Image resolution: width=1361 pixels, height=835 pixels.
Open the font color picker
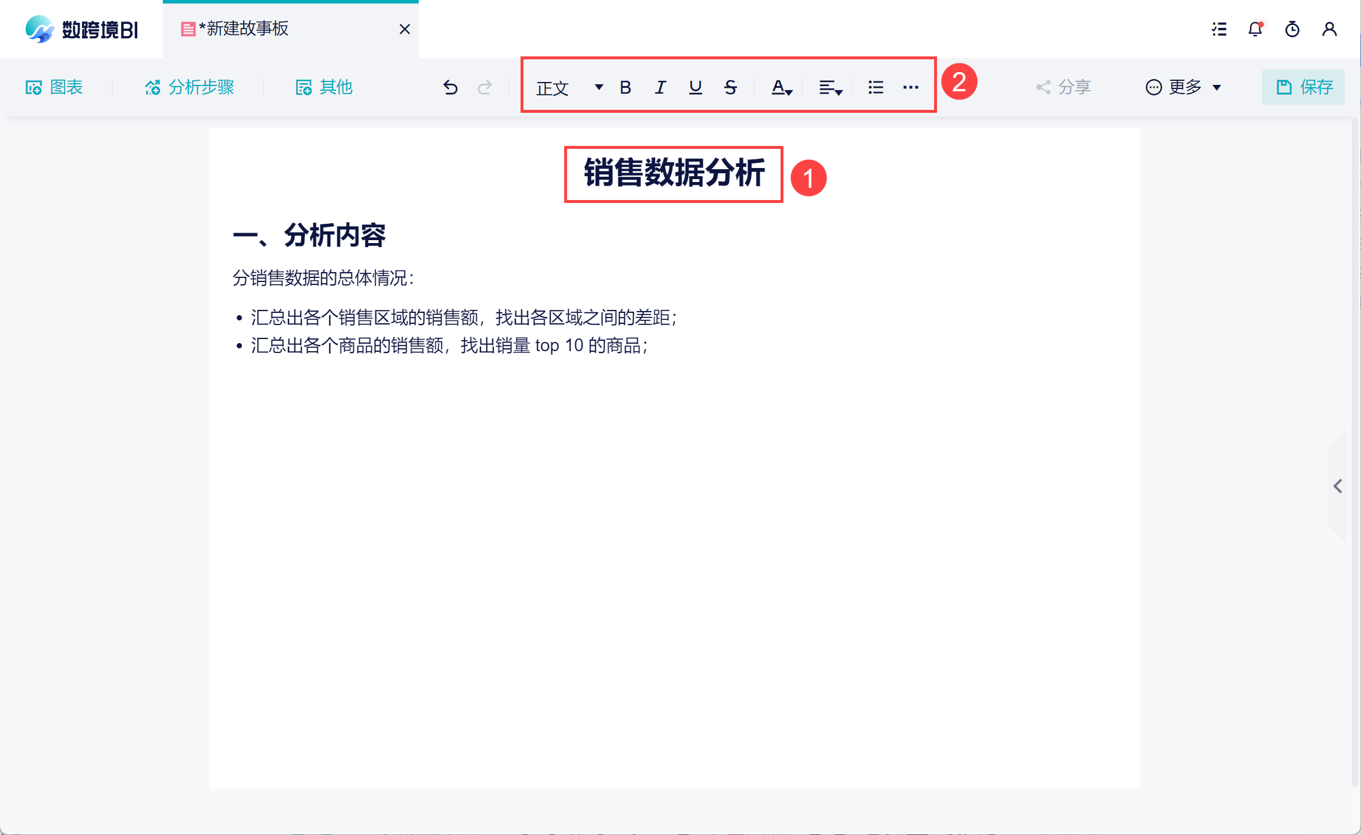(x=781, y=87)
